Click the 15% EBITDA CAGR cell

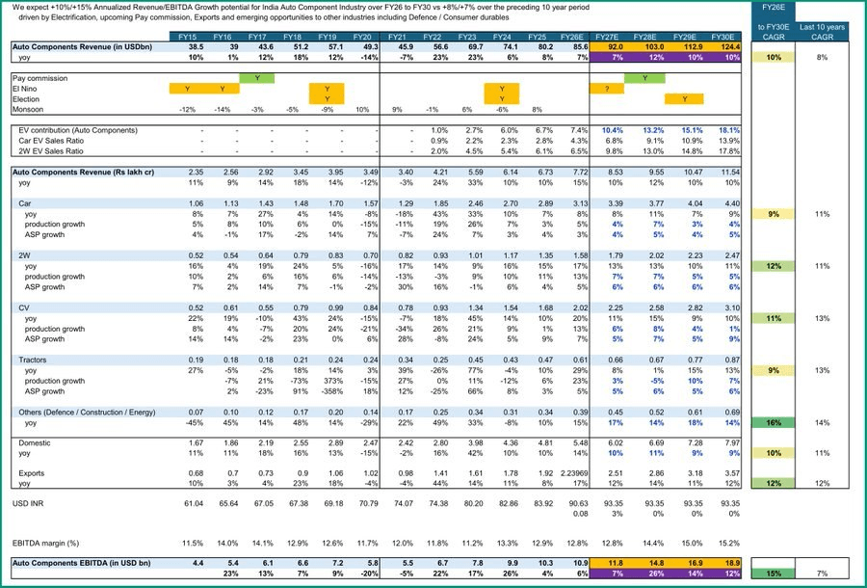(x=773, y=574)
